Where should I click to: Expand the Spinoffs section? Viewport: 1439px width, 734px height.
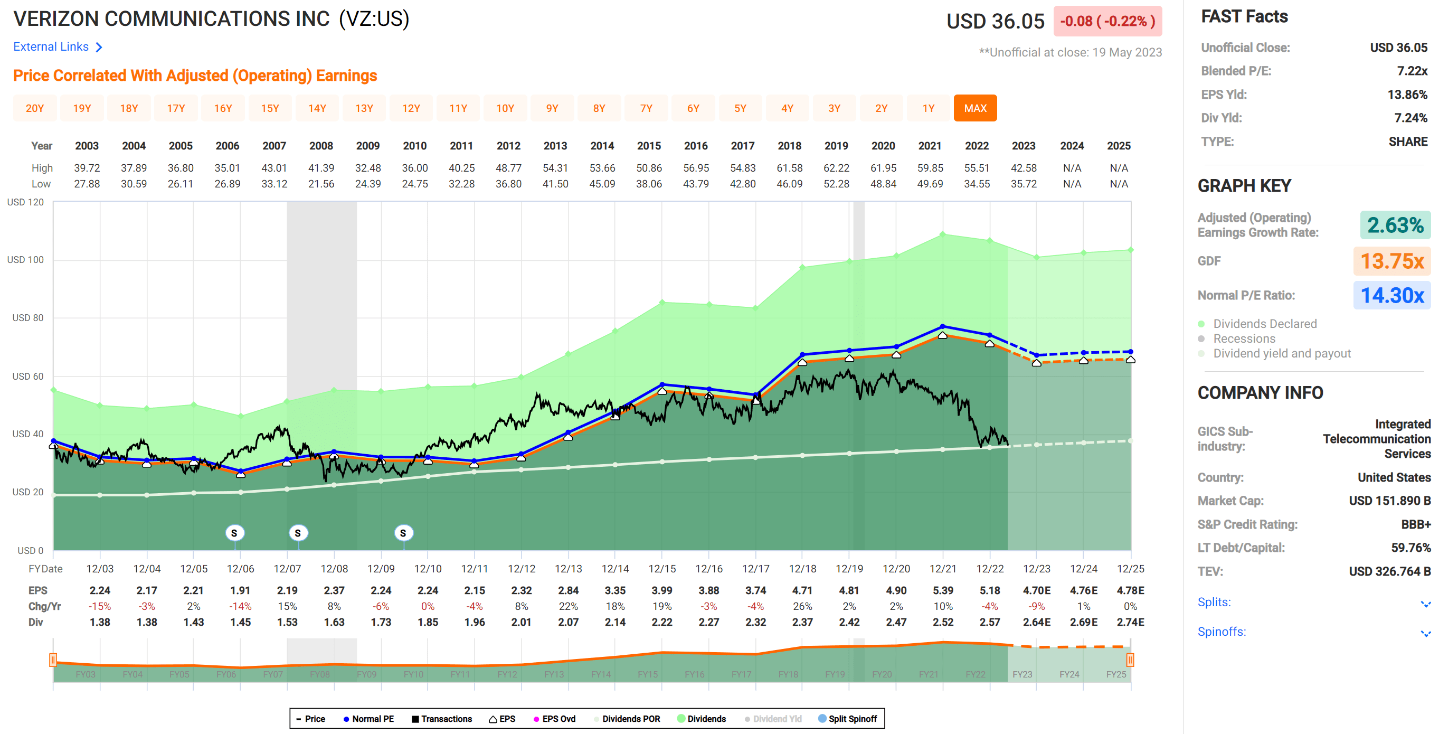coord(1425,633)
